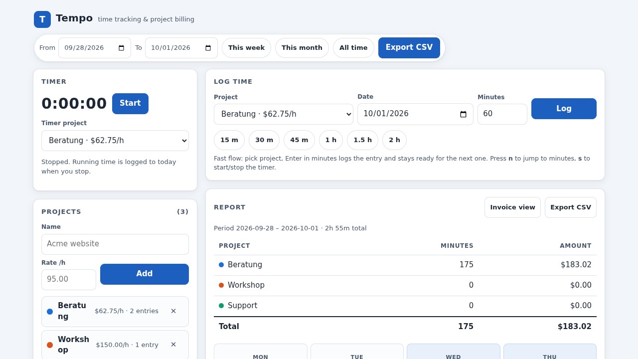Open the Log Time project dropdown
This screenshot has height=359, width=638.
coord(284,114)
